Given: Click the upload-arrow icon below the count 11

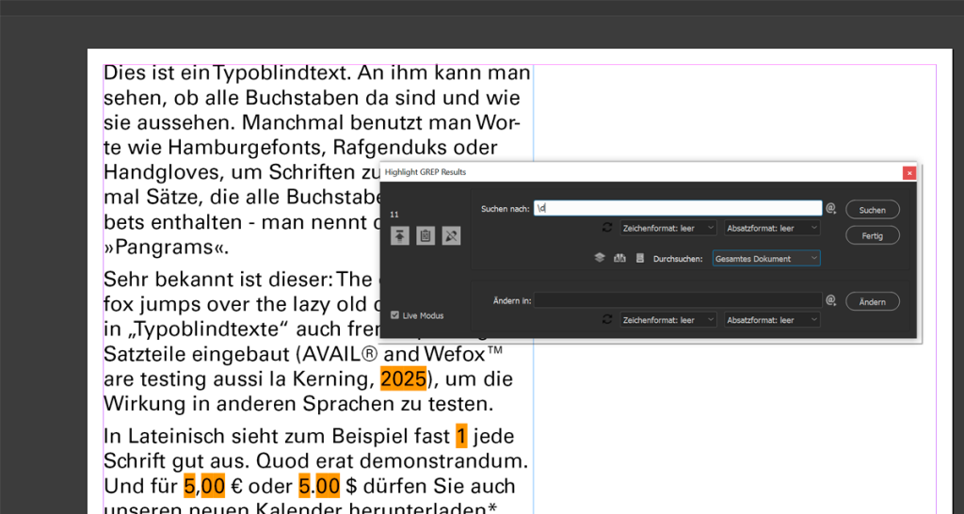Looking at the screenshot, I should pyautogui.click(x=399, y=235).
